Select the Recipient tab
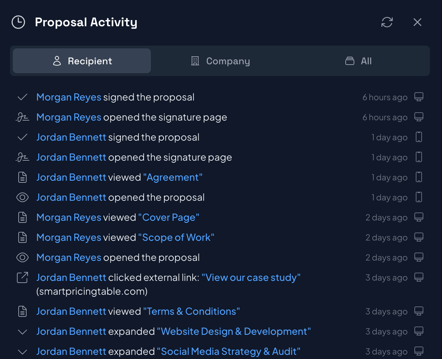This screenshot has height=359, width=442. click(82, 61)
